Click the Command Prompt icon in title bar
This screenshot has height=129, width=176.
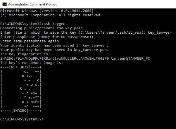4,4
